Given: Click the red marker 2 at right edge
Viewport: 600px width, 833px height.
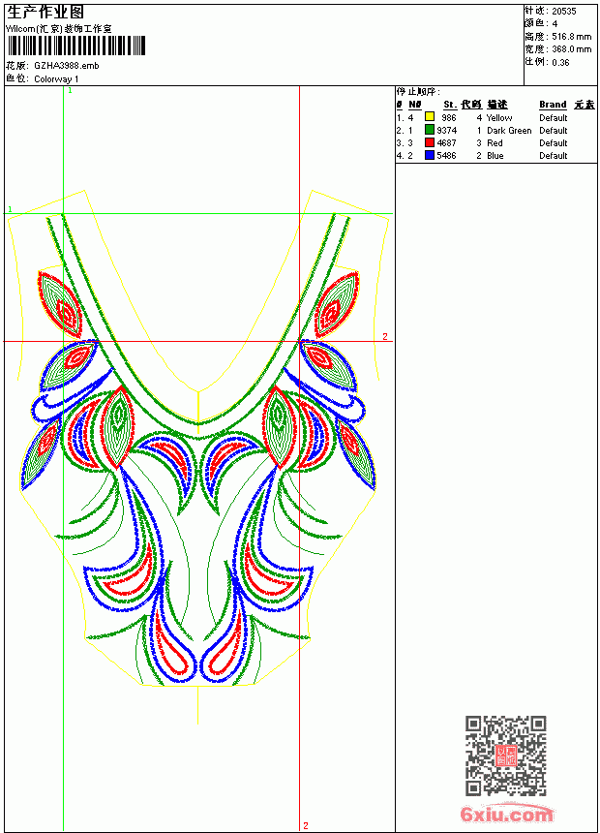Looking at the screenshot, I should tap(385, 336).
